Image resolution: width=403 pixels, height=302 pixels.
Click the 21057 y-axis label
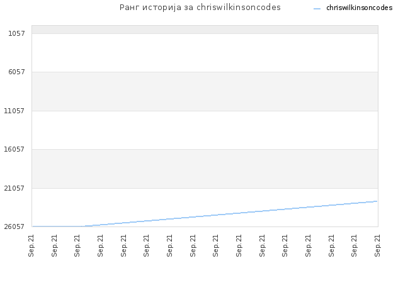pyautogui.click(x=14, y=188)
